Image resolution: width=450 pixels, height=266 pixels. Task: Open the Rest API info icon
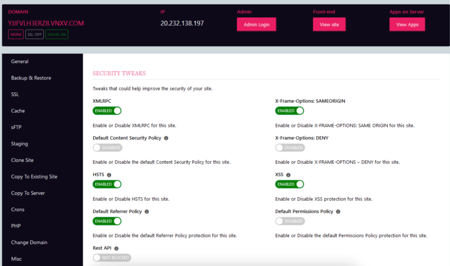(x=117, y=248)
